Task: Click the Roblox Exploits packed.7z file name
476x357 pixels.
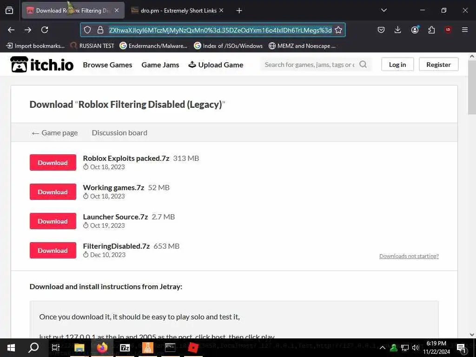Action: tap(126, 158)
